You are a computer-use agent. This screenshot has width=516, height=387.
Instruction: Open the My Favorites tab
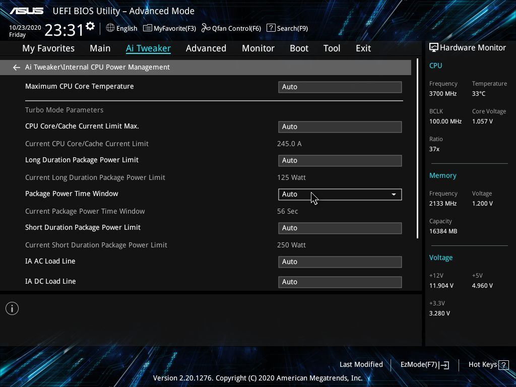48,48
